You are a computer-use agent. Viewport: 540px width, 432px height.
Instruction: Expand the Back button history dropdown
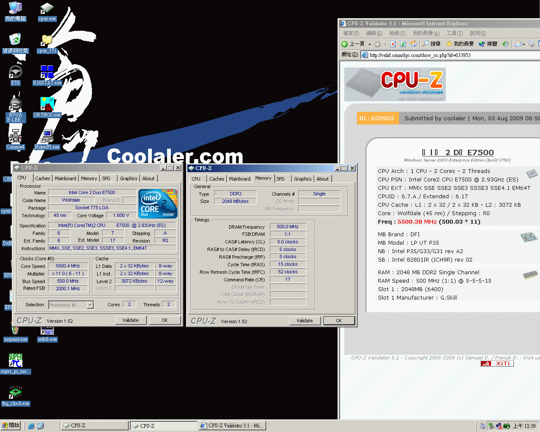[x=370, y=44]
